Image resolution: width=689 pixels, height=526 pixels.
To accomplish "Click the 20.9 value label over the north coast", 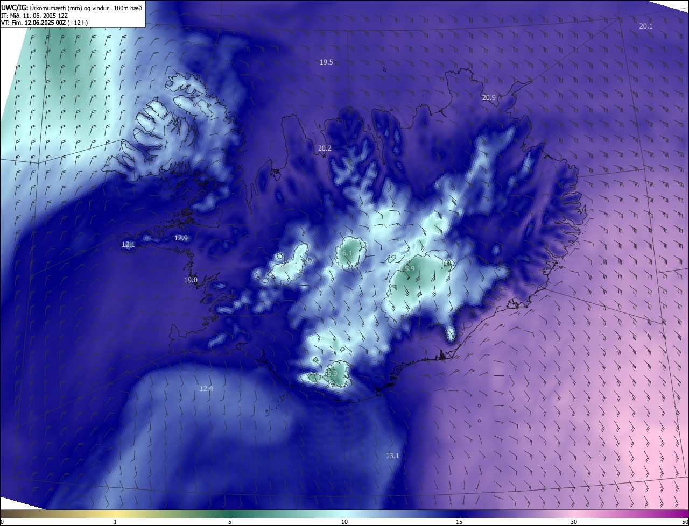I will click(x=489, y=98).
